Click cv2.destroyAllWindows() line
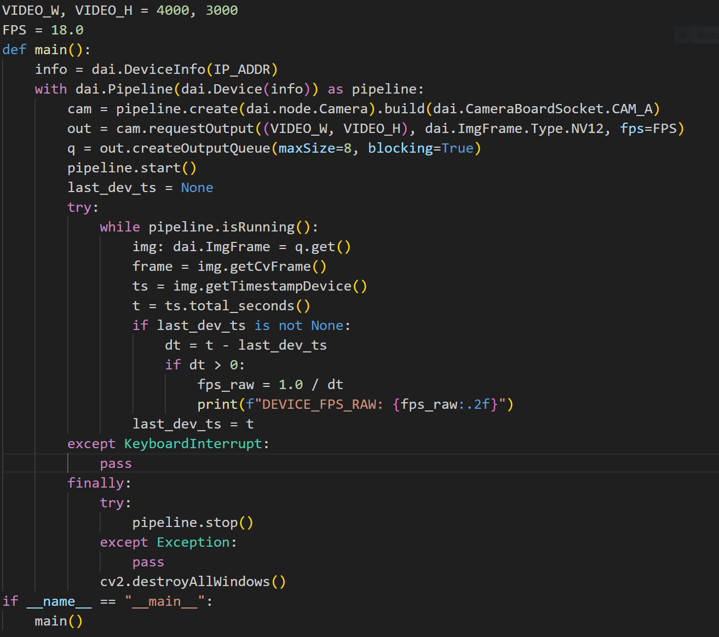This screenshot has width=719, height=637. 192,582
